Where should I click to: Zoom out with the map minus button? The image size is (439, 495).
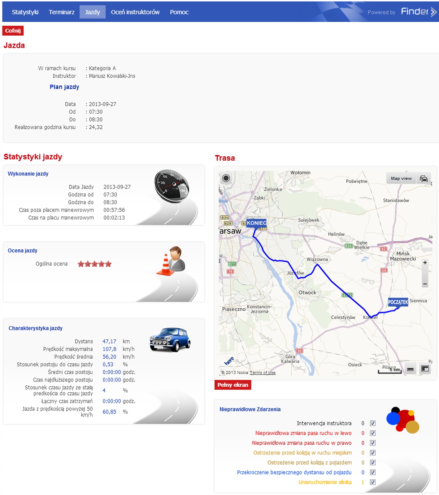tap(425, 284)
